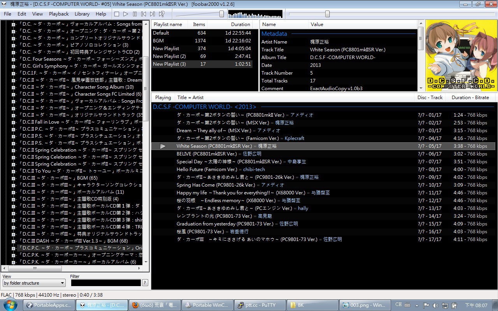Expand the D.C.III BGM (65) folder node
This screenshot has width=498, height=311.
tap(13, 178)
